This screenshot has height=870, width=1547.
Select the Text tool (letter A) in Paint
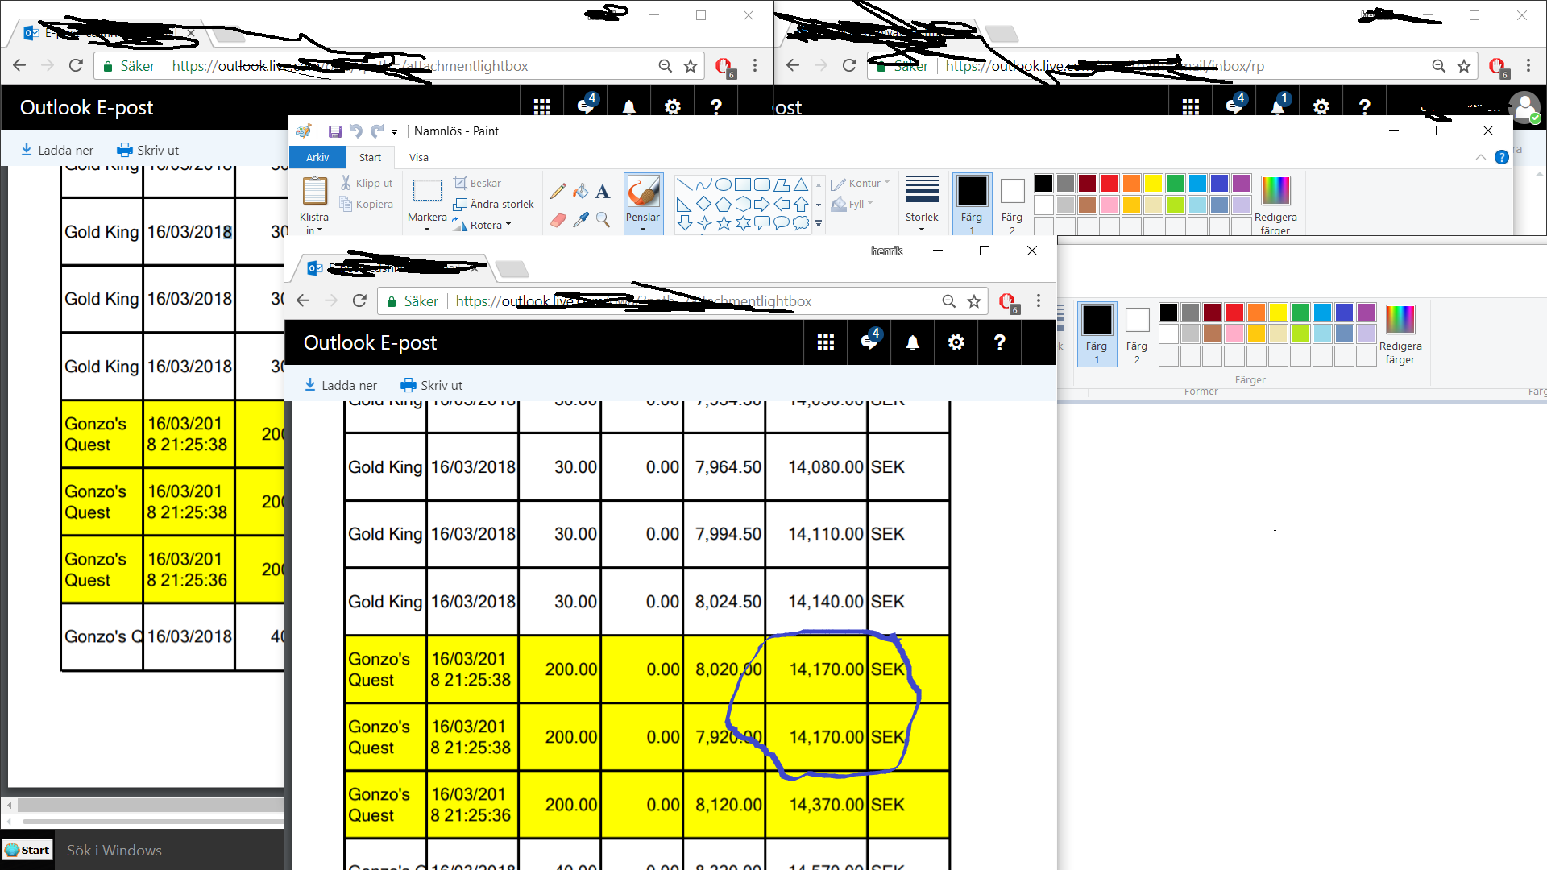pos(603,191)
